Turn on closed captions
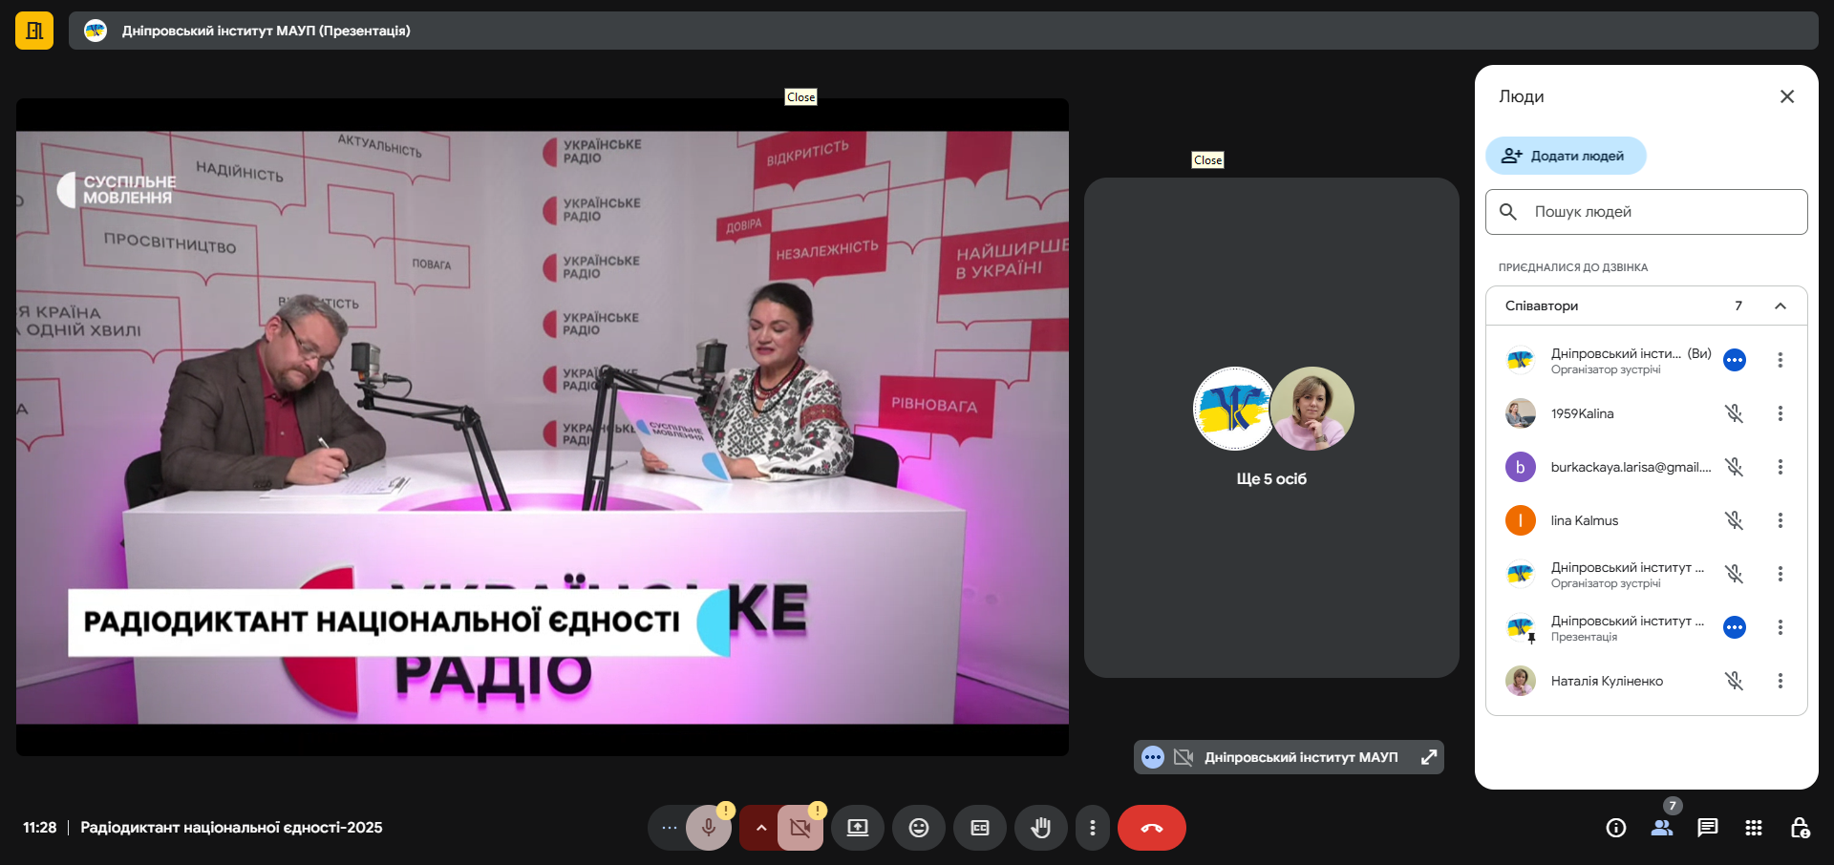This screenshot has width=1834, height=865. point(979,828)
